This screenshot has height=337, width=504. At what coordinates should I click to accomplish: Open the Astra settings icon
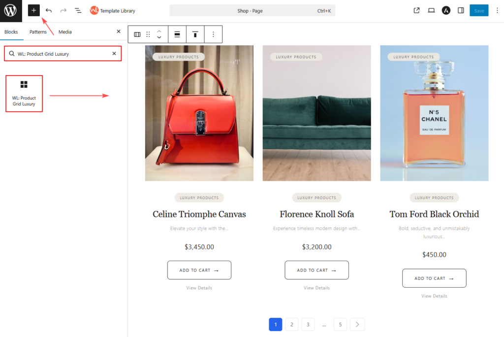click(446, 10)
